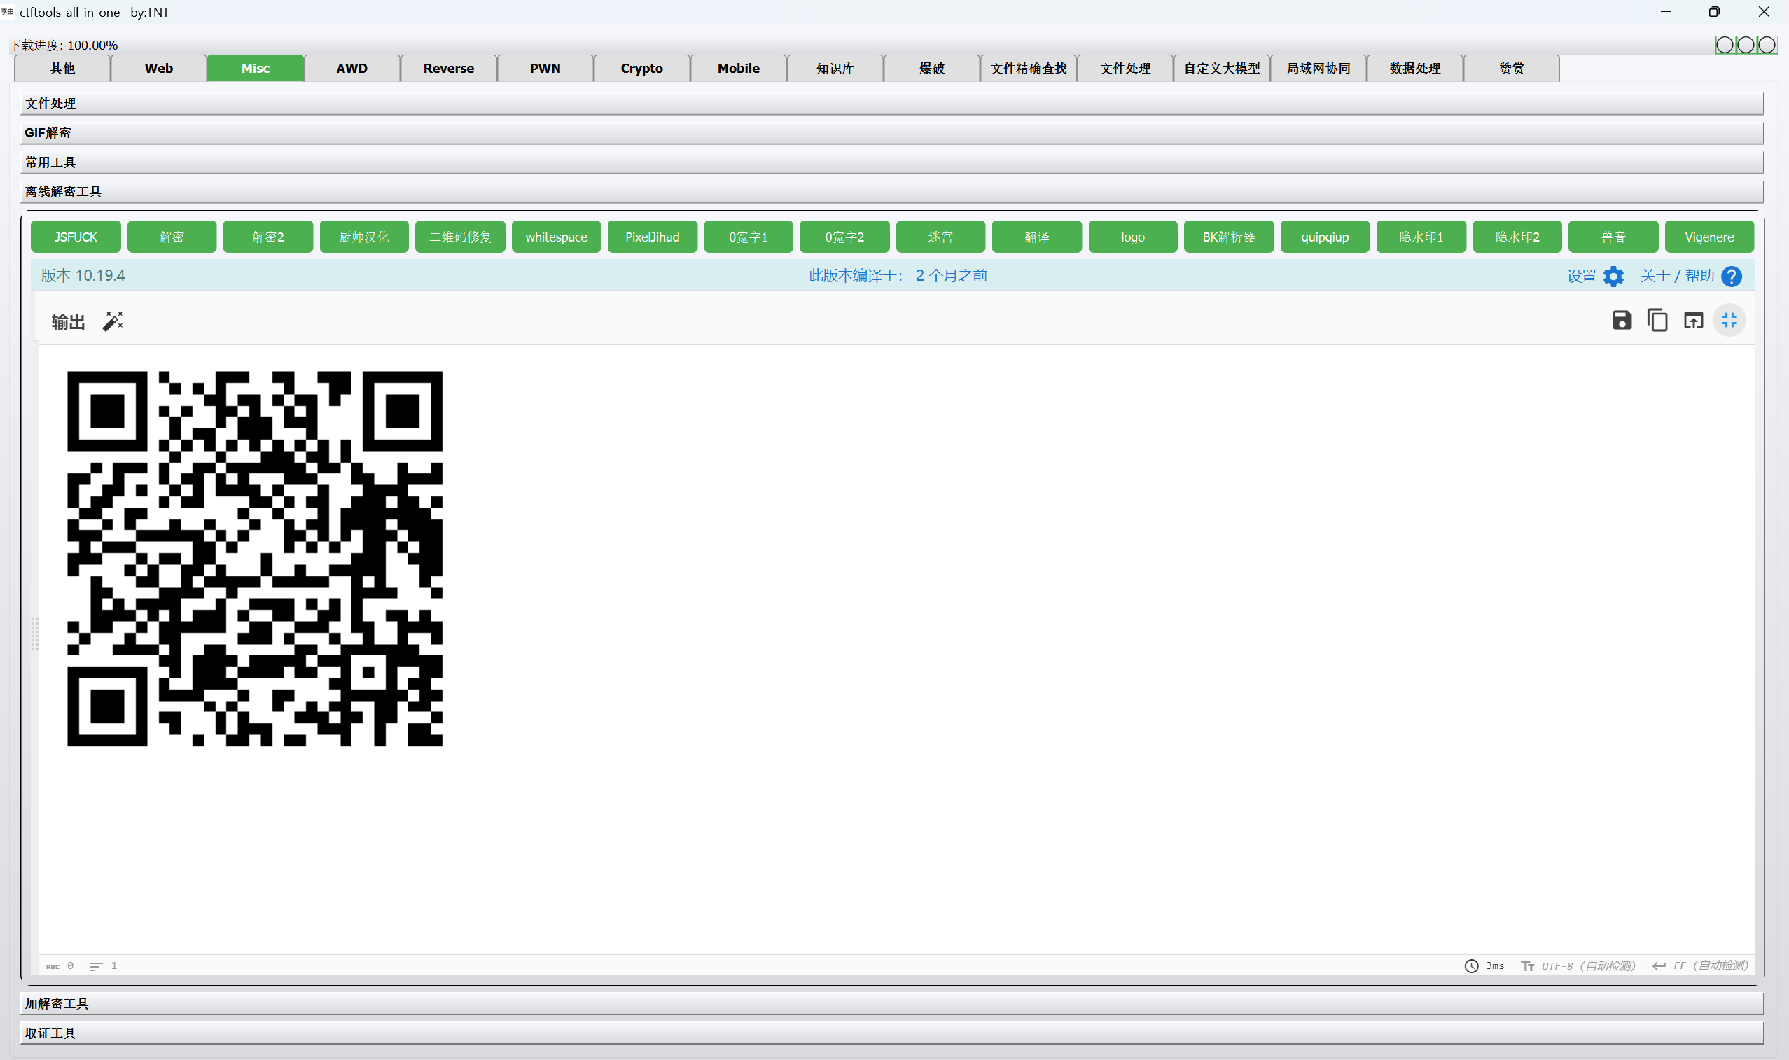Copy output to clipboard icon
Screen dimensions: 1789x1060
pyautogui.click(x=1657, y=320)
